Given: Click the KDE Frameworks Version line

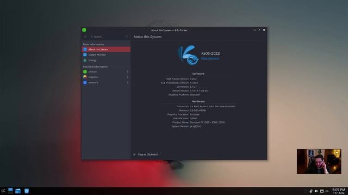Looking at the screenshot, I should tap(179, 83).
